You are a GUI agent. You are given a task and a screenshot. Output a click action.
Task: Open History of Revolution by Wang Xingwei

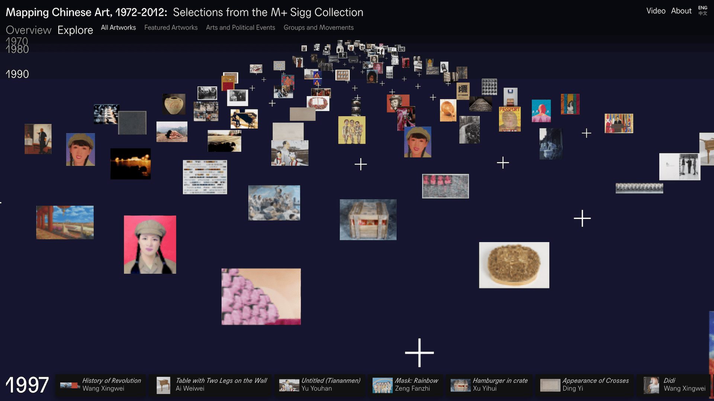101,385
